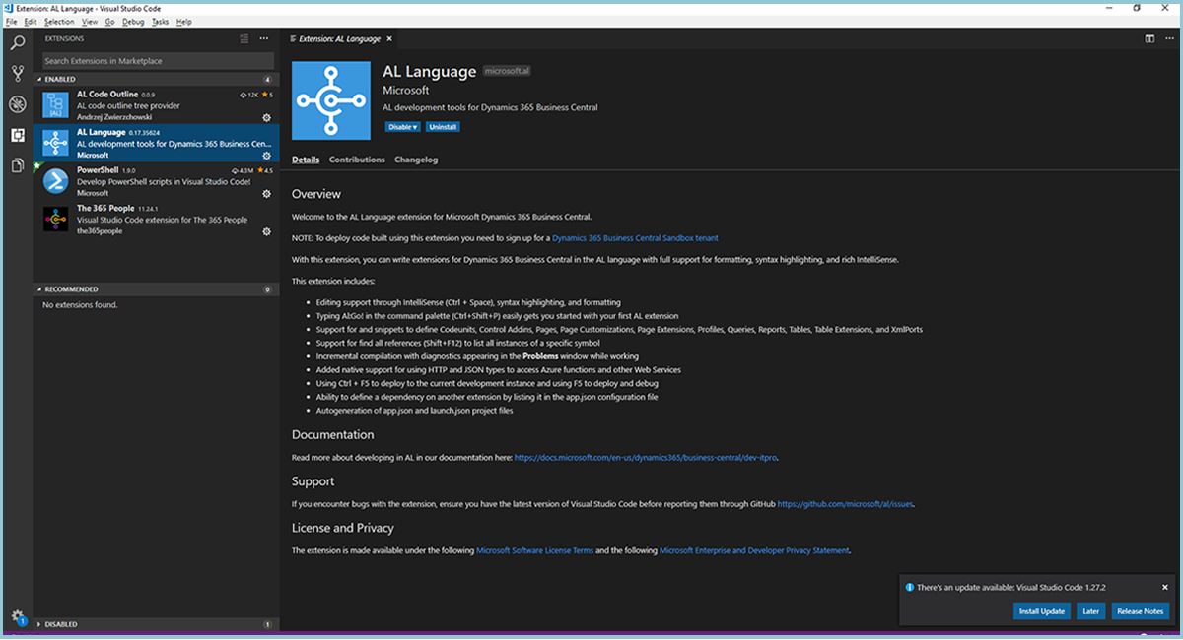Screen dimensions: 1183x640
Task: Open the Debug view in the Activity Bar
Action: coord(16,102)
